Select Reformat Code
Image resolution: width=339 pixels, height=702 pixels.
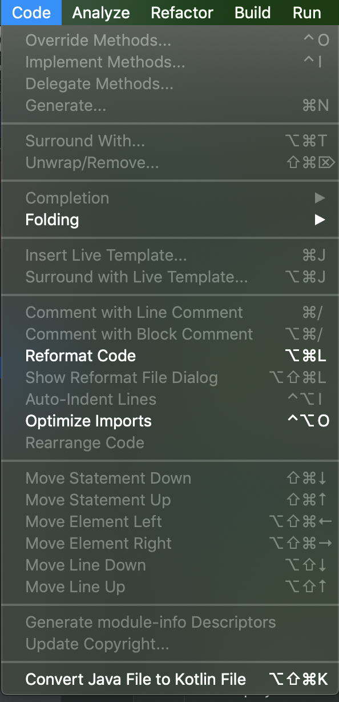(x=80, y=356)
